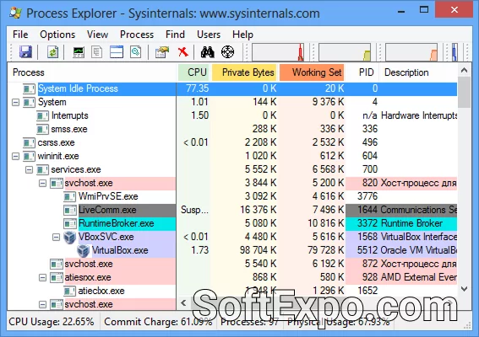The image size is (479, 337).
Task: Select the WmiPrvSE.exe process row
Action: [x=232, y=196]
